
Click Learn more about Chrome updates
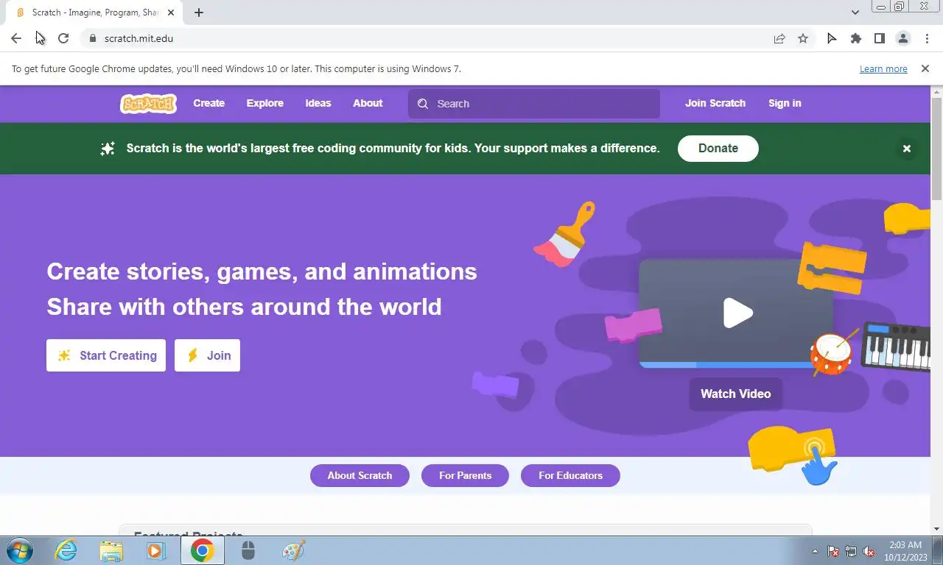(883, 68)
